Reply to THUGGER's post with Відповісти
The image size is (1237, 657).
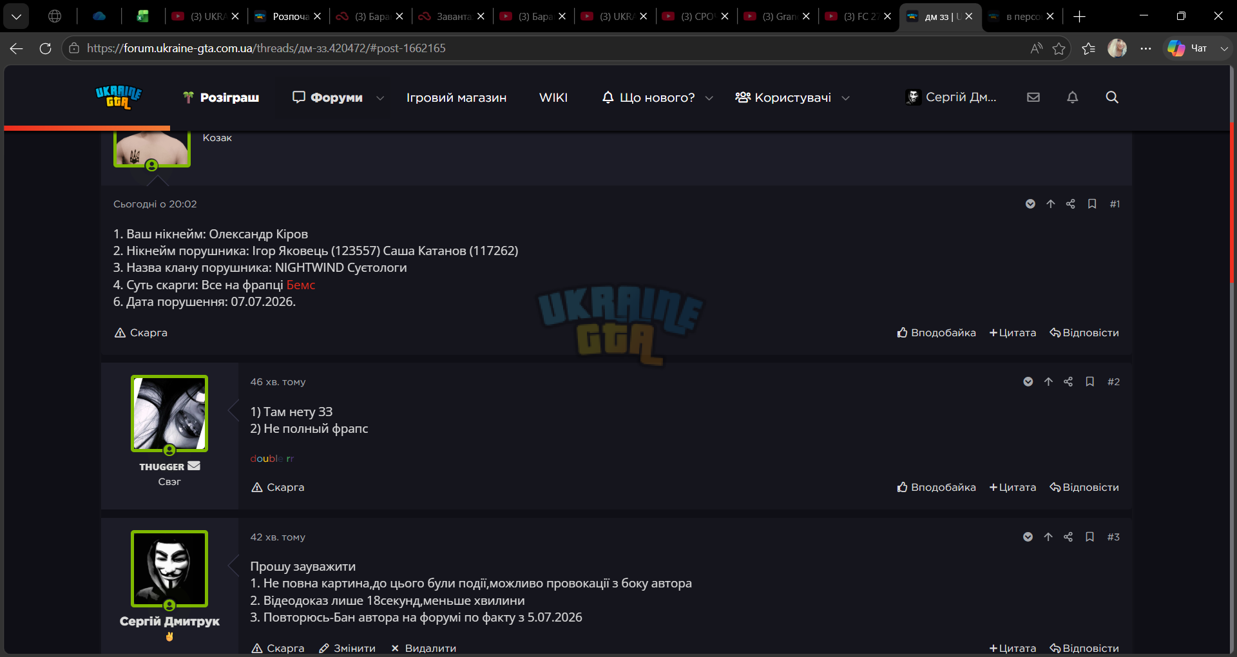(x=1084, y=488)
